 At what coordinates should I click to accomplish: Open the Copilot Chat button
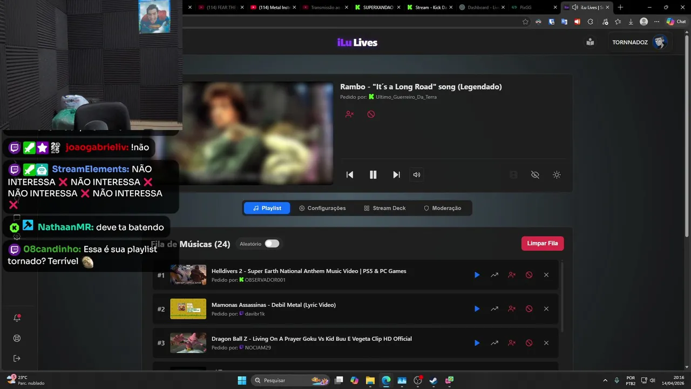click(x=676, y=22)
